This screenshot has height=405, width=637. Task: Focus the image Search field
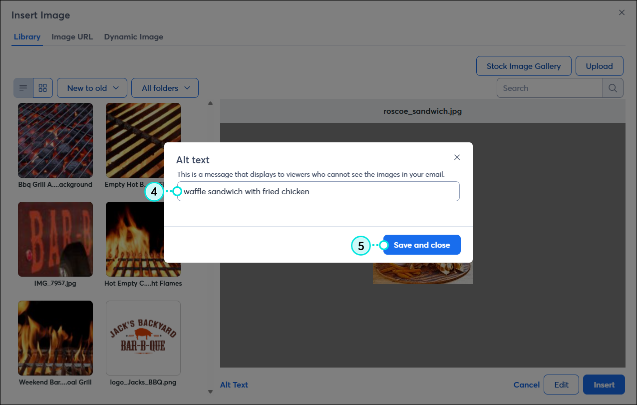tap(550, 88)
